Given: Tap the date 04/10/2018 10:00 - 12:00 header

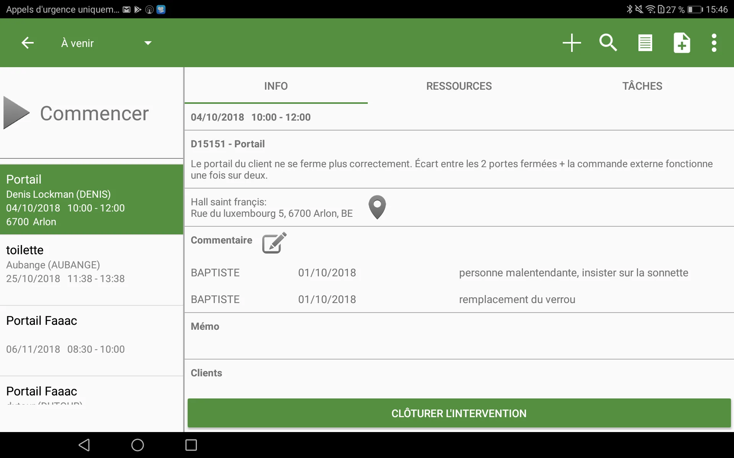Looking at the screenshot, I should coord(251,117).
